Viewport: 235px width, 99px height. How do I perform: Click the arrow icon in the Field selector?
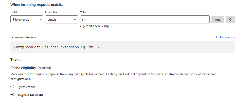40,20
